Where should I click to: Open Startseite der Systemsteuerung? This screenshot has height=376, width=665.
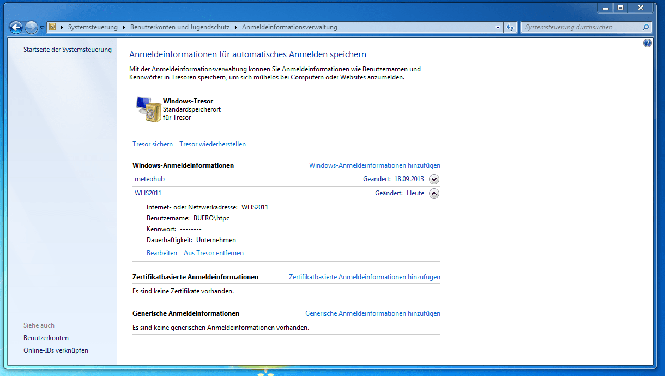68,50
